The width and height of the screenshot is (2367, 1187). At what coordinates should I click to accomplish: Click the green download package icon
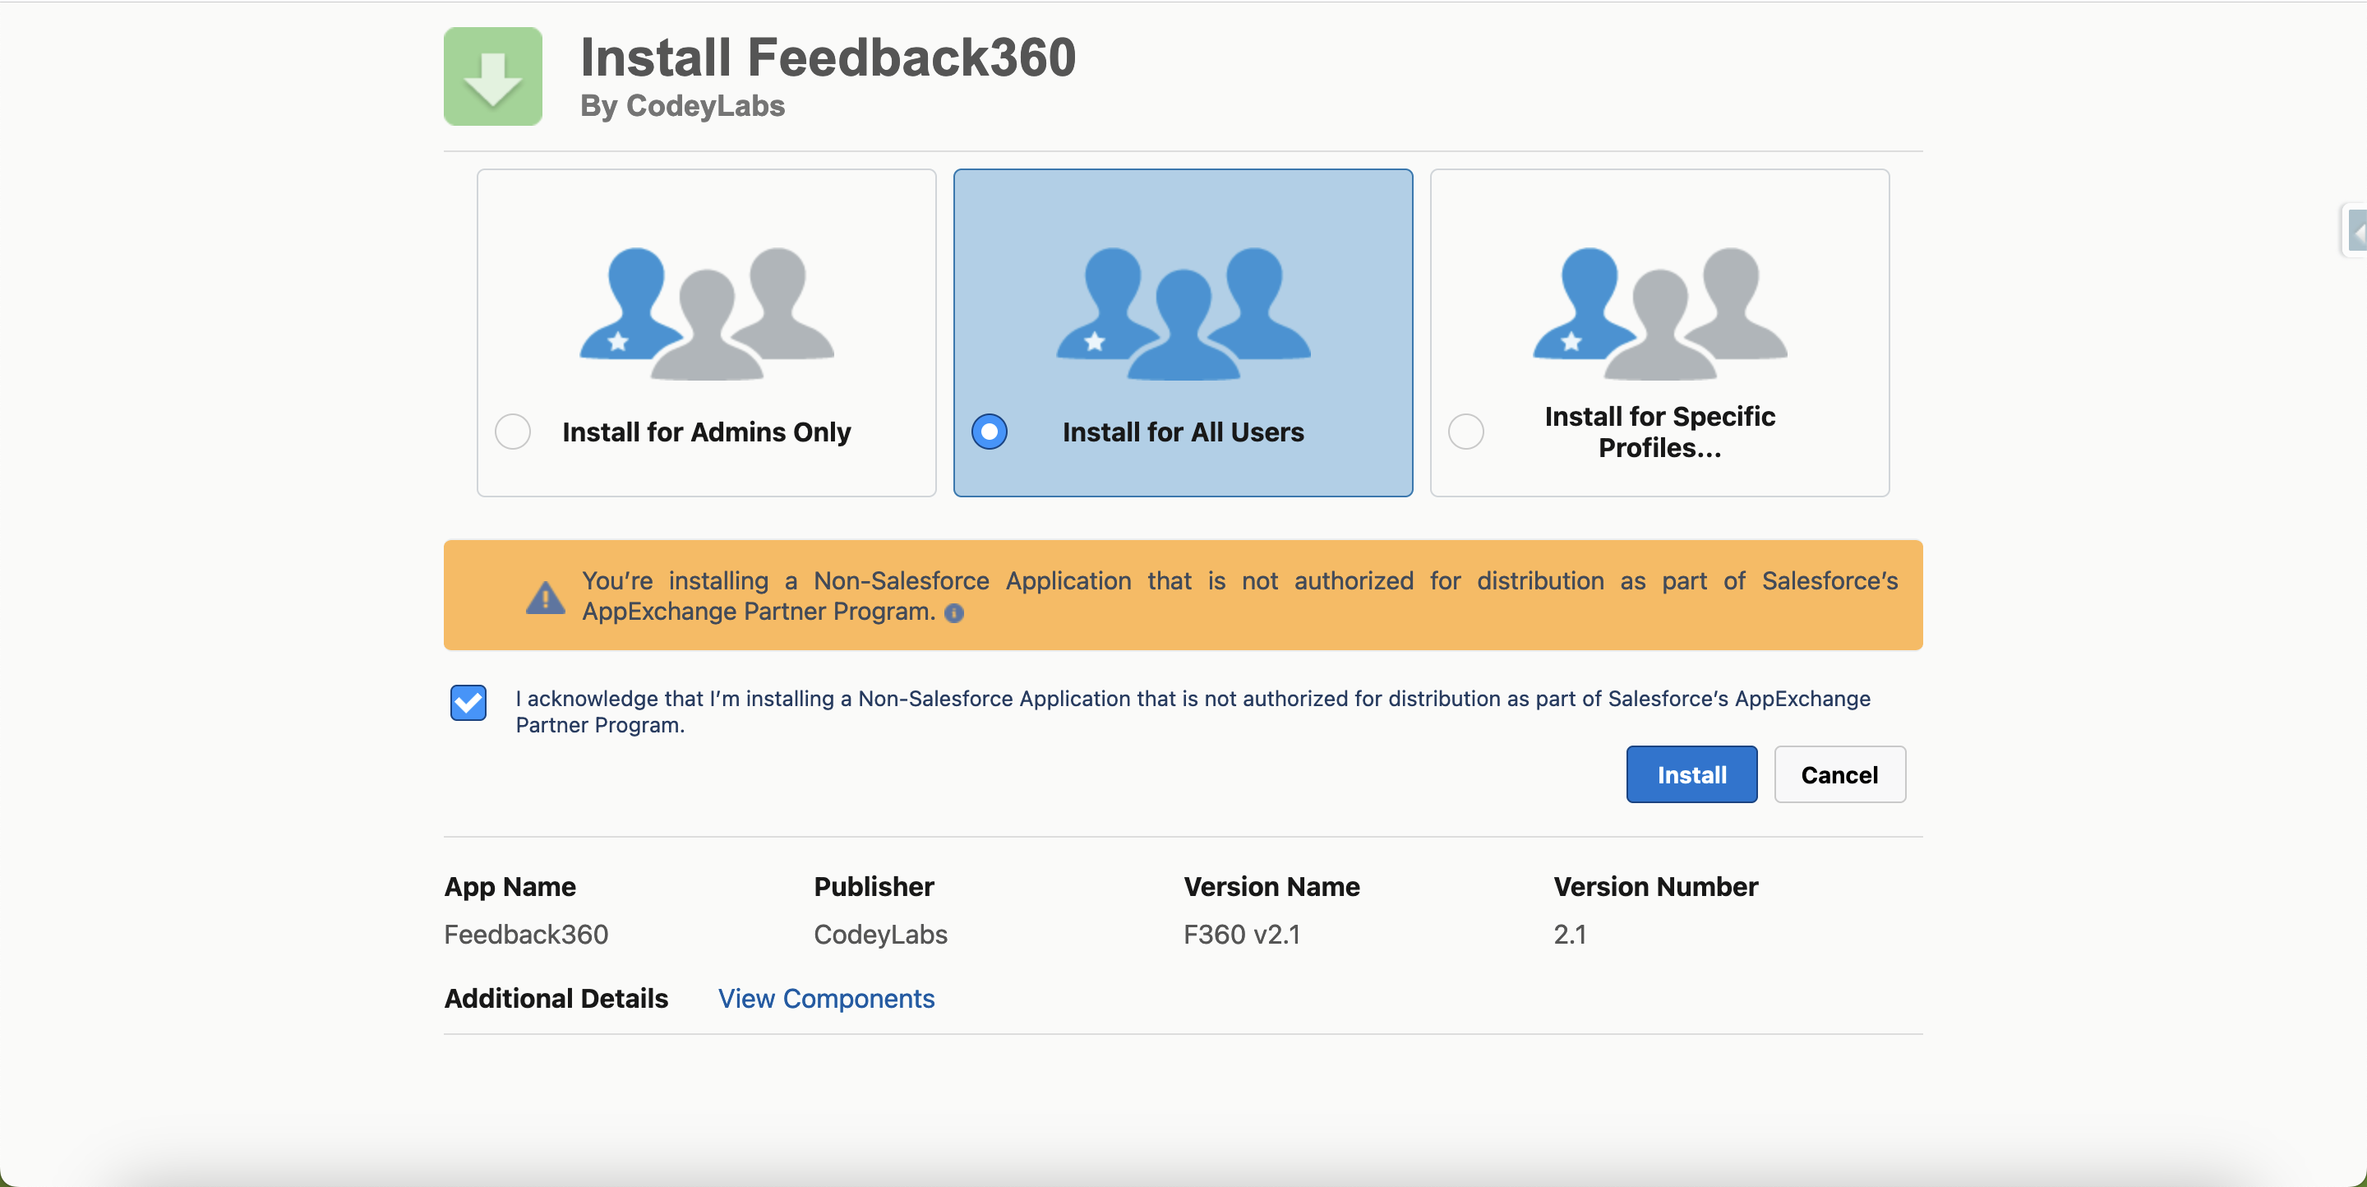492,76
